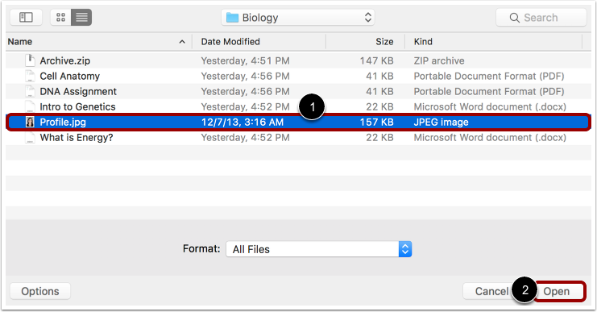Click the DNA Assignment PDF icon

[x=30, y=91]
